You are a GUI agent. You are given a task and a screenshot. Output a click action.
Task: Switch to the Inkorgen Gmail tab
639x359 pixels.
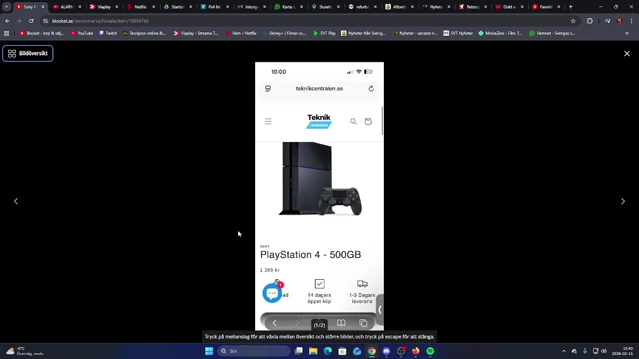(x=252, y=7)
